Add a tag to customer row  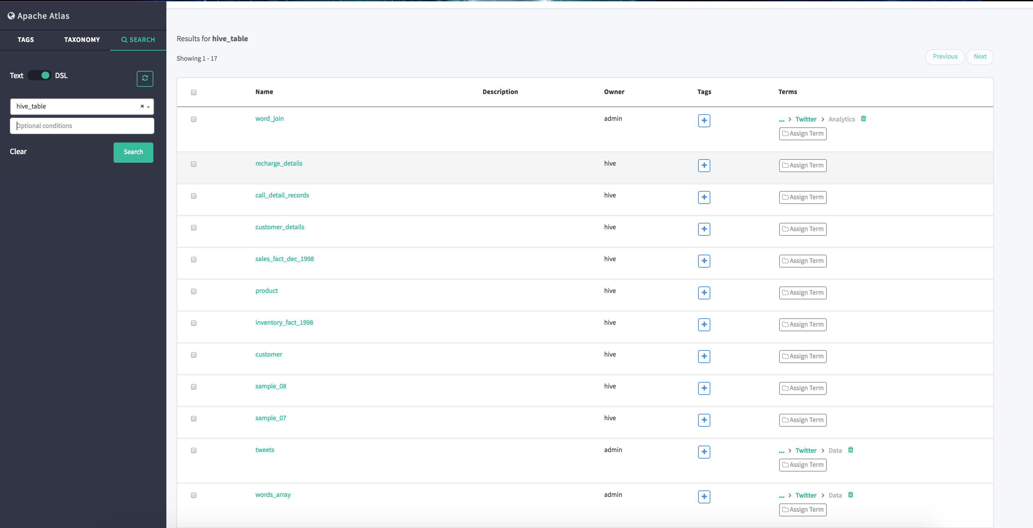pos(704,357)
